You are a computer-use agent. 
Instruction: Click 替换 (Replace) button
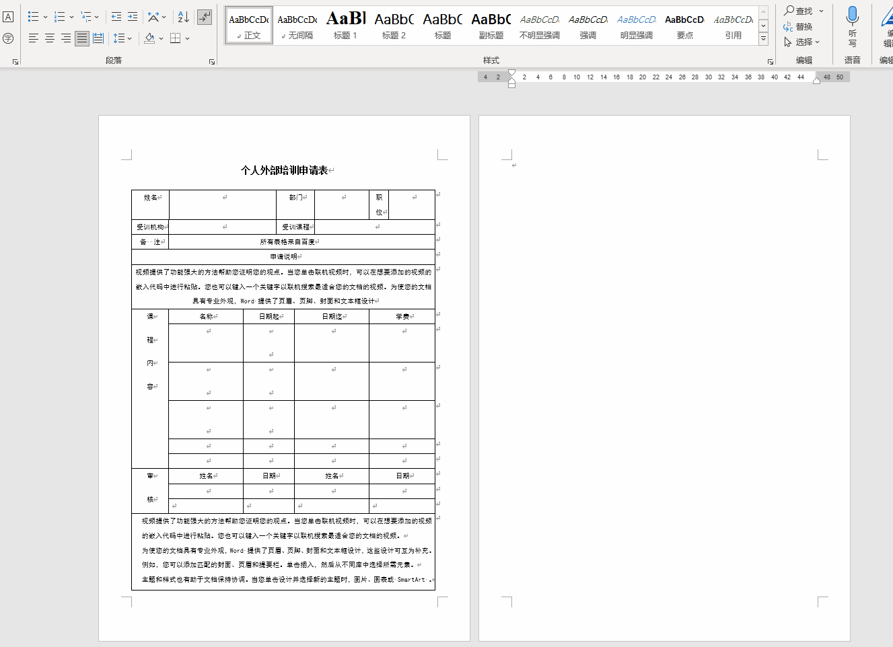point(798,26)
